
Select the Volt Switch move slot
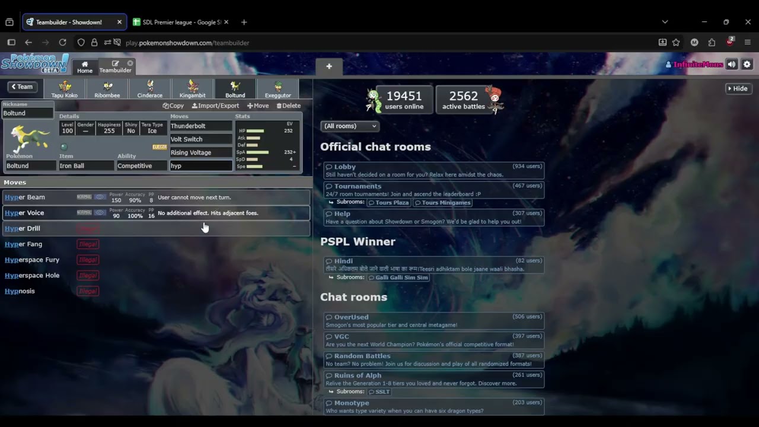point(201,139)
